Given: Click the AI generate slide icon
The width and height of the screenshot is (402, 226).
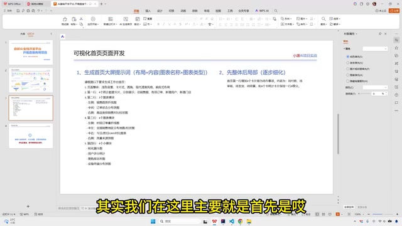Looking at the screenshot, I should coord(126,19).
